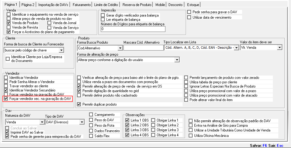Toggle Forçar o Acréscimo do plano de pagamento
This screenshot has height=148, width=291.
pyautogui.click(x=8, y=32)
